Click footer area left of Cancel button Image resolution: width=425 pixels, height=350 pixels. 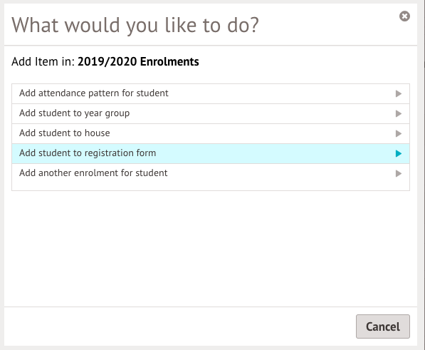179,326
